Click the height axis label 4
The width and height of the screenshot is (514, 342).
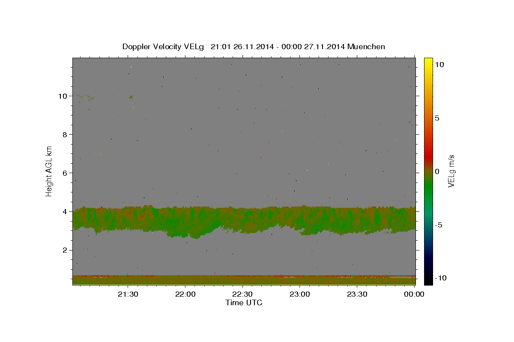66,212
